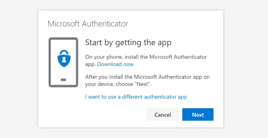
Task: Cancel the Microsoft Authenticator setup
Action: click(x=163, y=114)
